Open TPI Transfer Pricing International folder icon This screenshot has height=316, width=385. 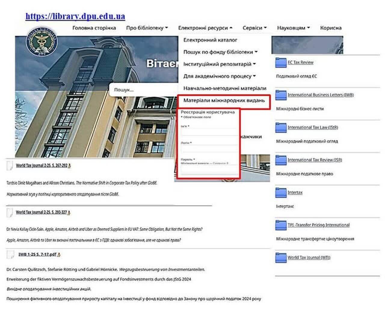pyautogui.click(x=281, y=225)
